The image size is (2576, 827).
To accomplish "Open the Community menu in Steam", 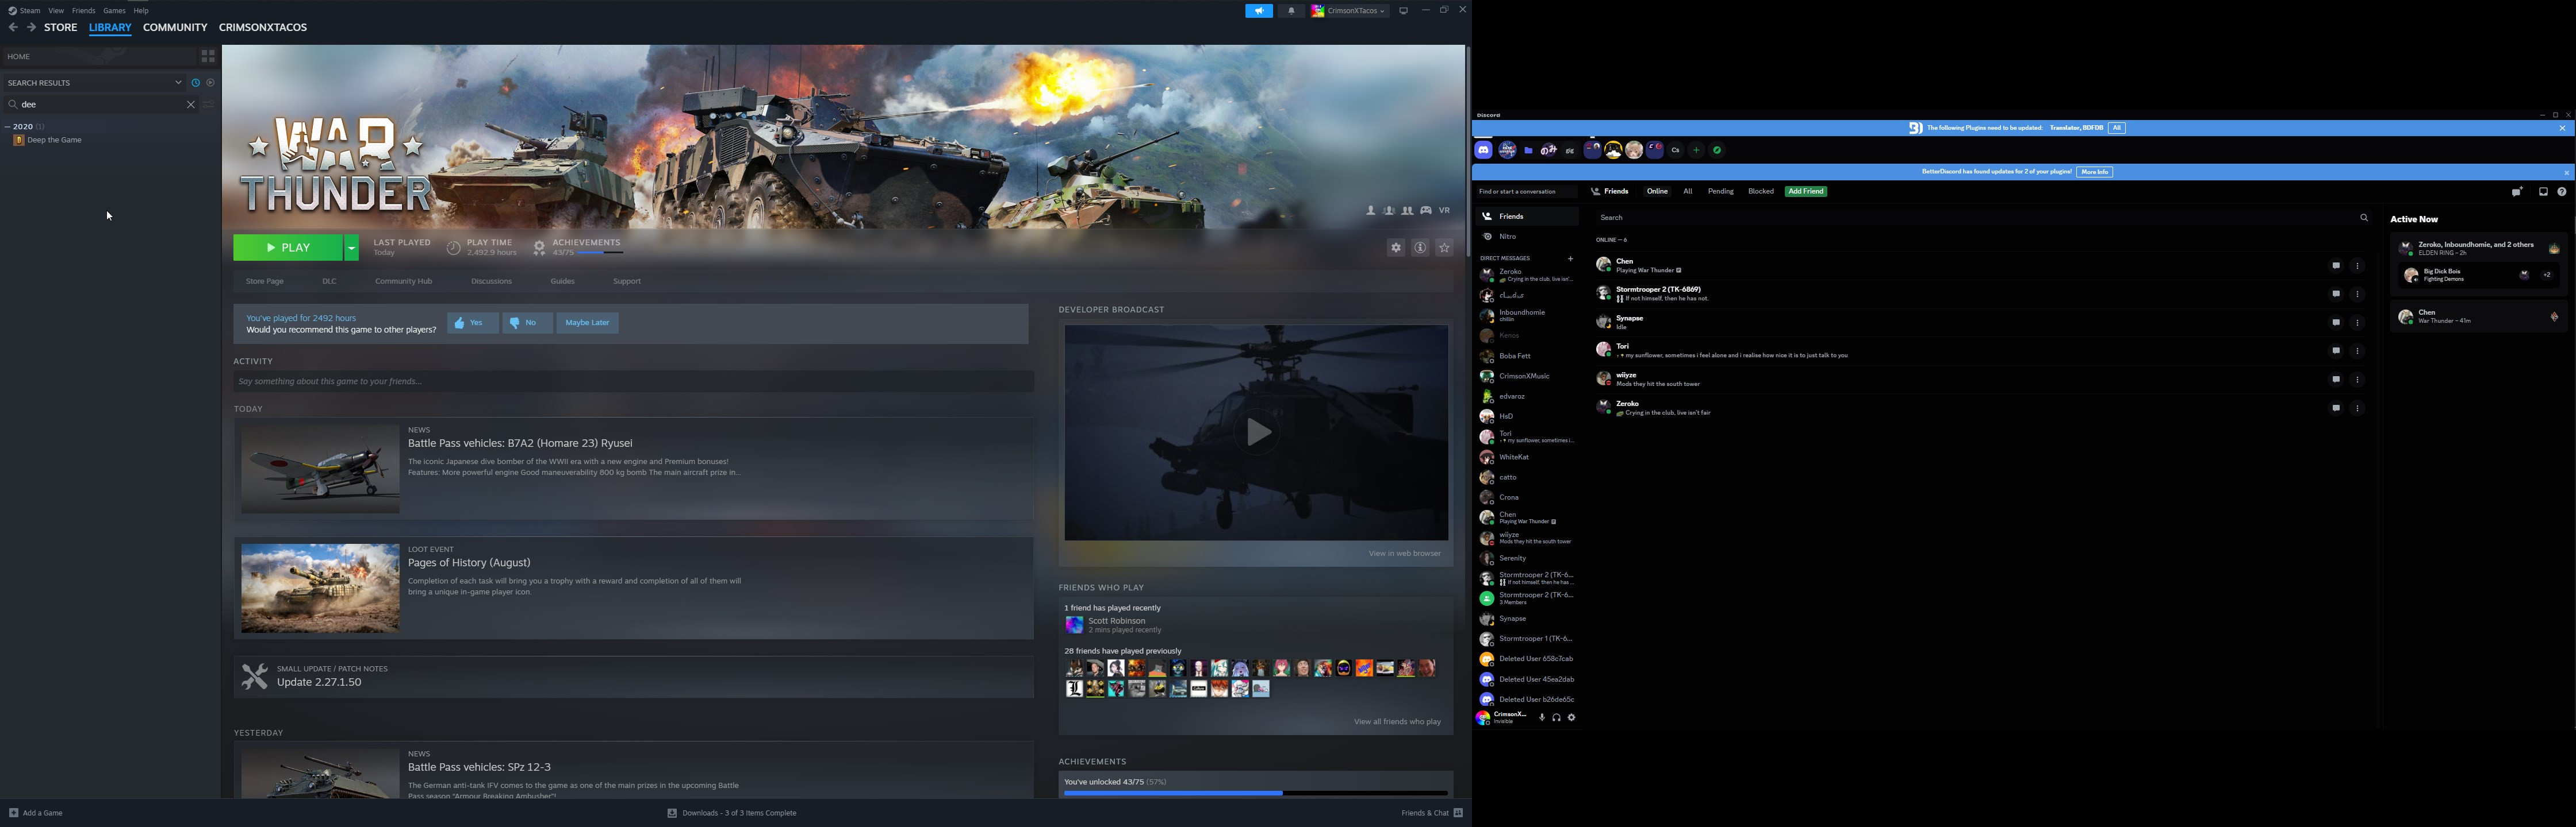I will (x=175, y=27).
